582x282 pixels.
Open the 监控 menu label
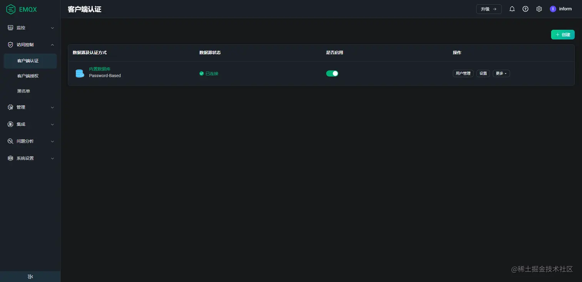[x=21, y=28]
